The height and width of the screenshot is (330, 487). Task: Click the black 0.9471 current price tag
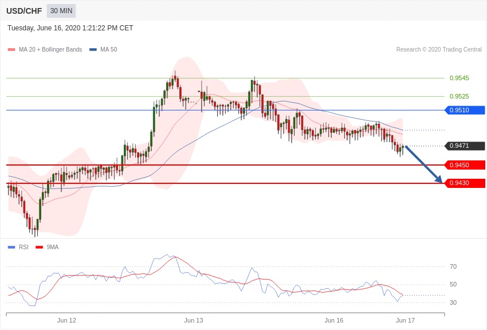tap(465, 146)
